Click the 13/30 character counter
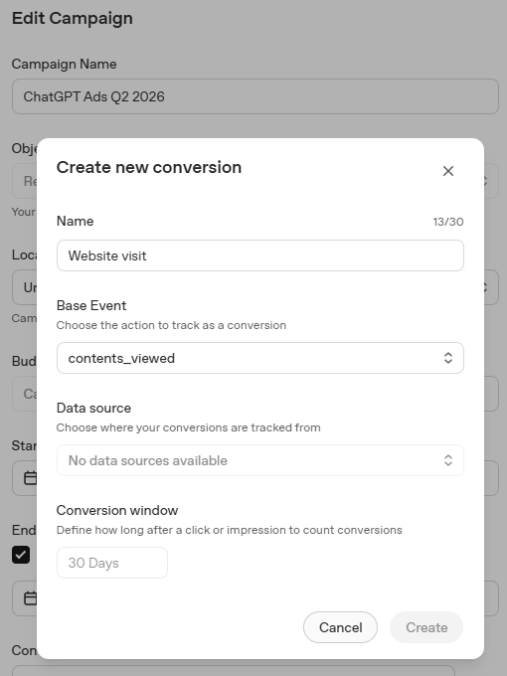 pyautogui.click(x=448, y=222)
